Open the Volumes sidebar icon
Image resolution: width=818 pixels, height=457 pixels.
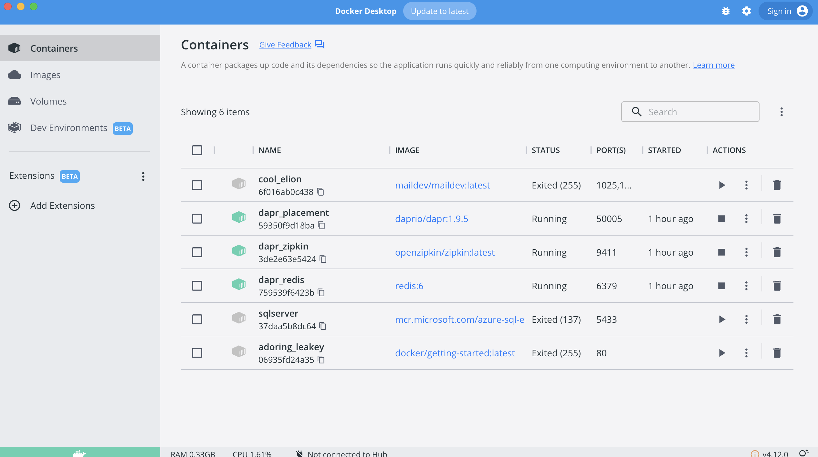click(x=15, y=101)
